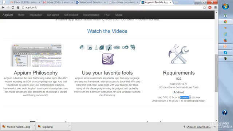This screenshot has width=233, height=131.
Task: Open the Documentation nav item
Action: [x=91, y=15]
